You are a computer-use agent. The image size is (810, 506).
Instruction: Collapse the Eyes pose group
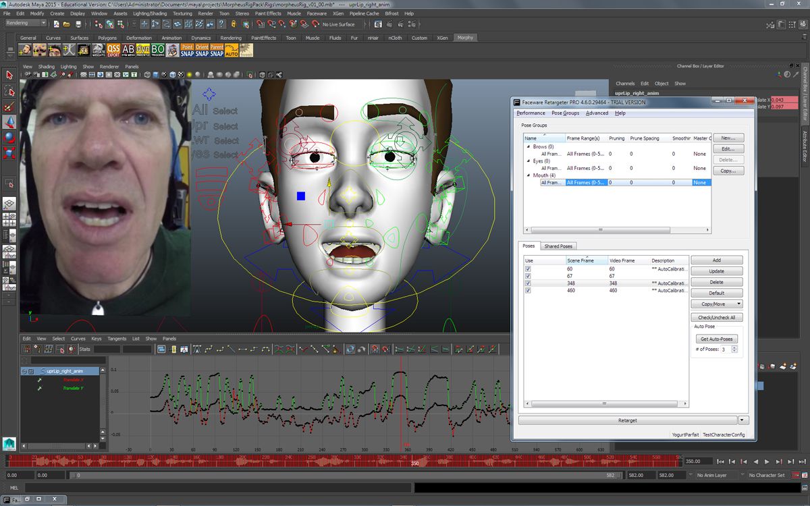(529, 161)
